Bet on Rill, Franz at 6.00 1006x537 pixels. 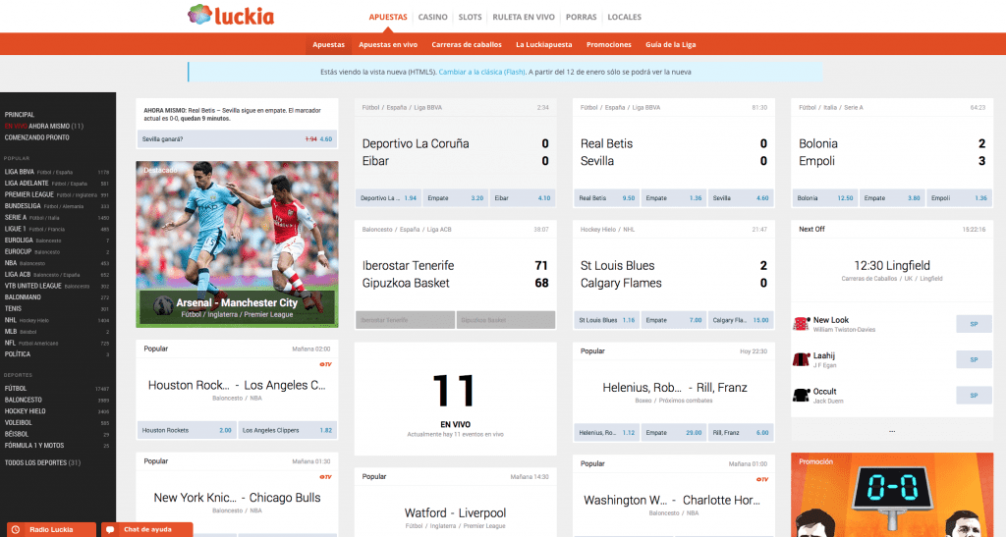coord(741,433)
